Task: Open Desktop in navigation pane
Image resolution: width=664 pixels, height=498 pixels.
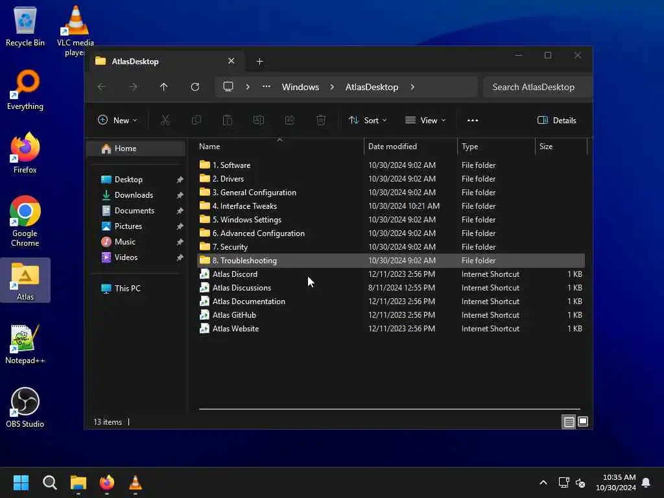Action: (136, 180)
